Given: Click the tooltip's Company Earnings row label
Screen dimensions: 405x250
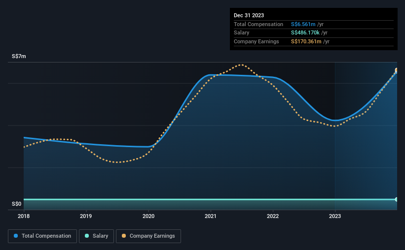Looking at the screenshot, I should coord(256,41).
